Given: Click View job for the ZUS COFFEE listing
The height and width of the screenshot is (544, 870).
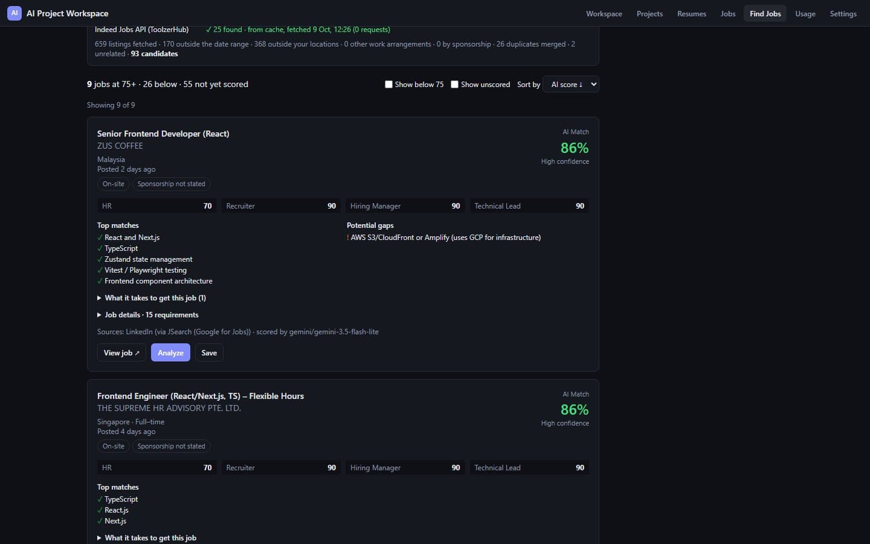Looking at the screenshot, I should [121, 353].
